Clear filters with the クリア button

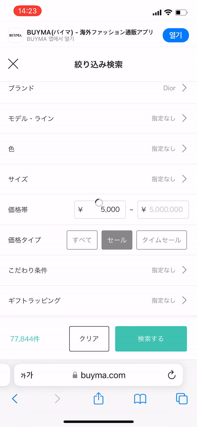click(89, 339)
